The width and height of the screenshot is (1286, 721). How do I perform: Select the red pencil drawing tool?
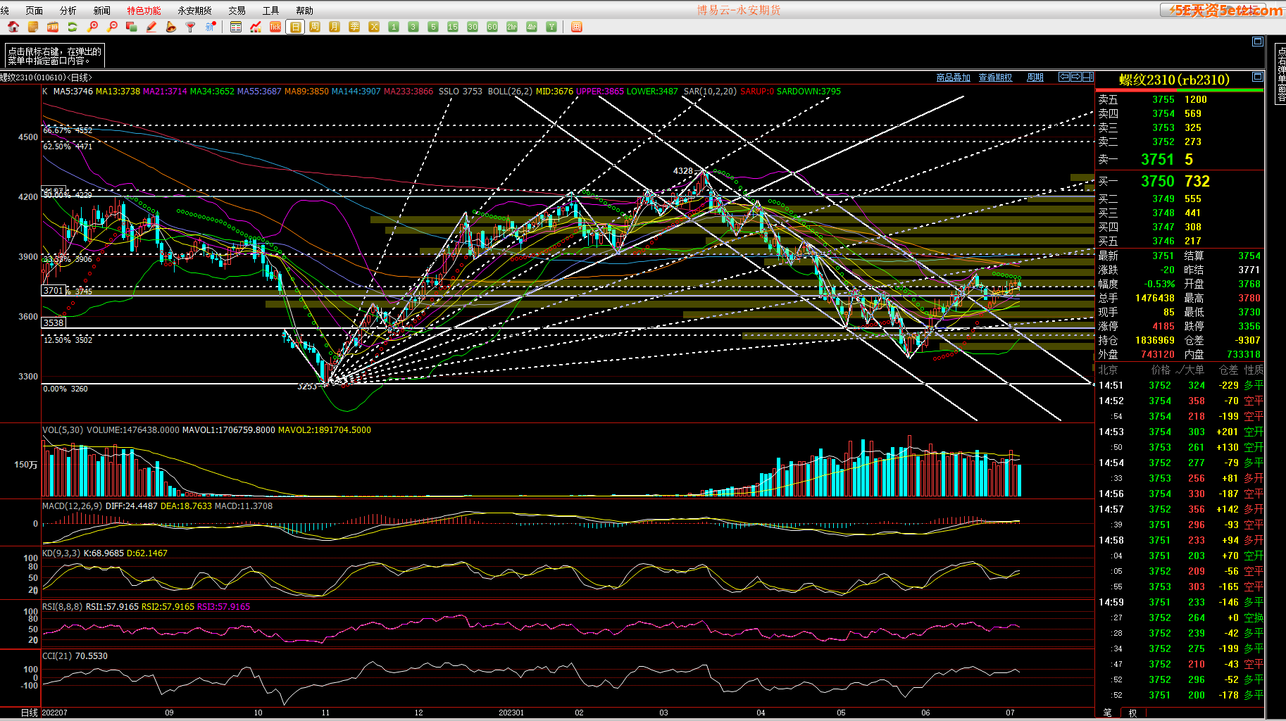pos(151,27)
